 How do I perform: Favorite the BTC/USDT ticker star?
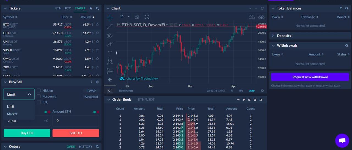(97, 24)
